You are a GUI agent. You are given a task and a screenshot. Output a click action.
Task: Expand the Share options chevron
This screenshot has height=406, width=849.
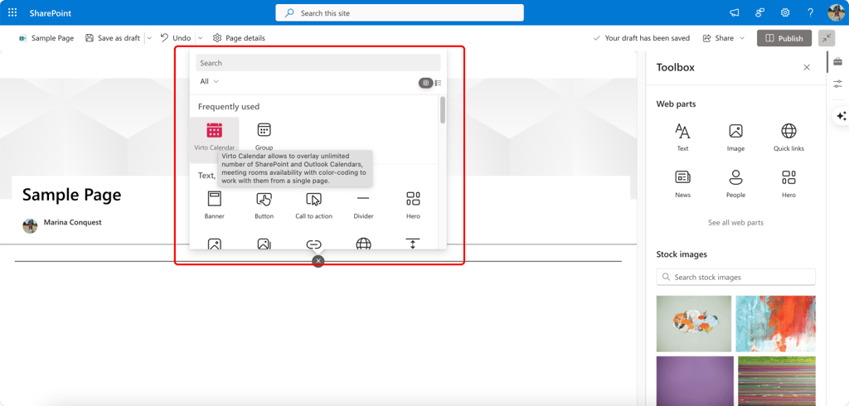pos(742,38)
